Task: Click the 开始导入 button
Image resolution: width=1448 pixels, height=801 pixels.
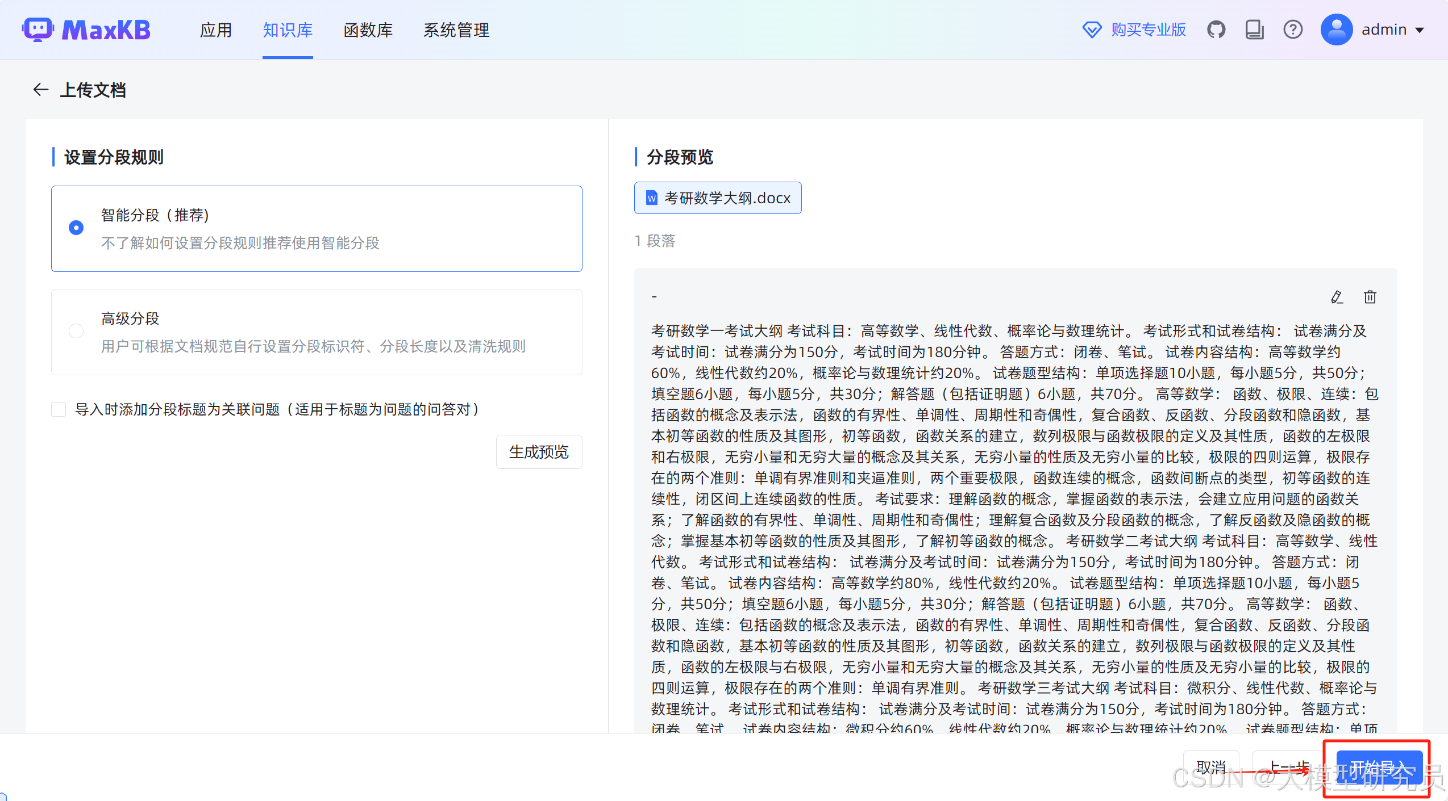Action: point(1379,768)
